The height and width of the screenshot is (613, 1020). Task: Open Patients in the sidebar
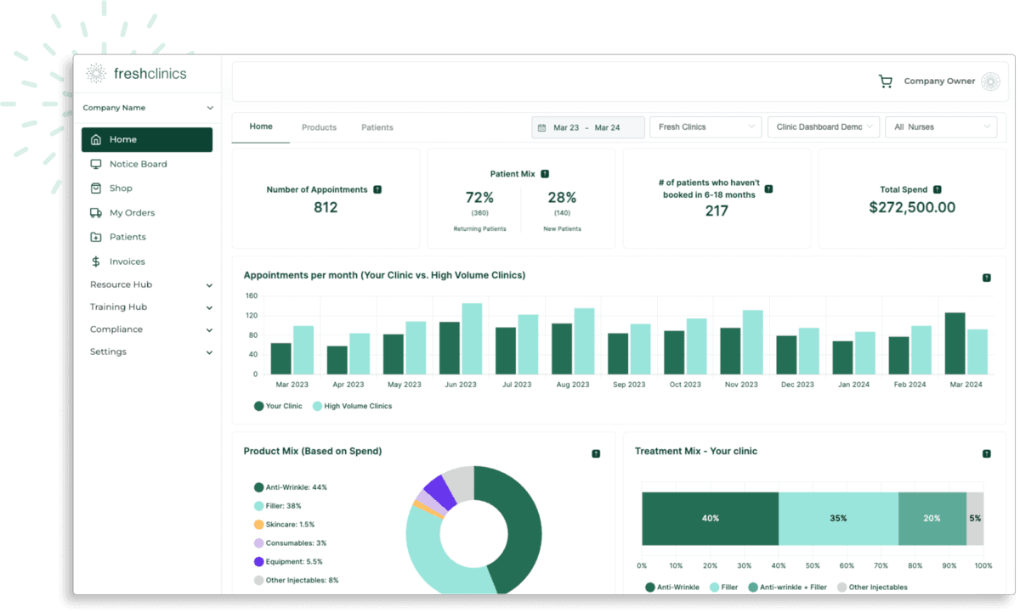point(127,237)
